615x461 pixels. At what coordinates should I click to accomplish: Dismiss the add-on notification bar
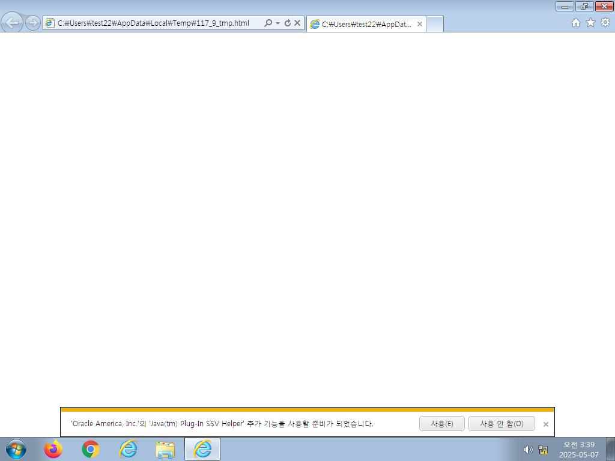pyautogui.click(x=545, y=424)
